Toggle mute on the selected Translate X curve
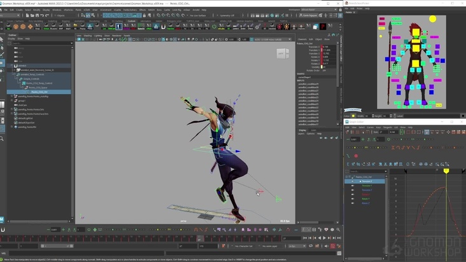This screenshot has height=262, width=466. tap(353, 181)
